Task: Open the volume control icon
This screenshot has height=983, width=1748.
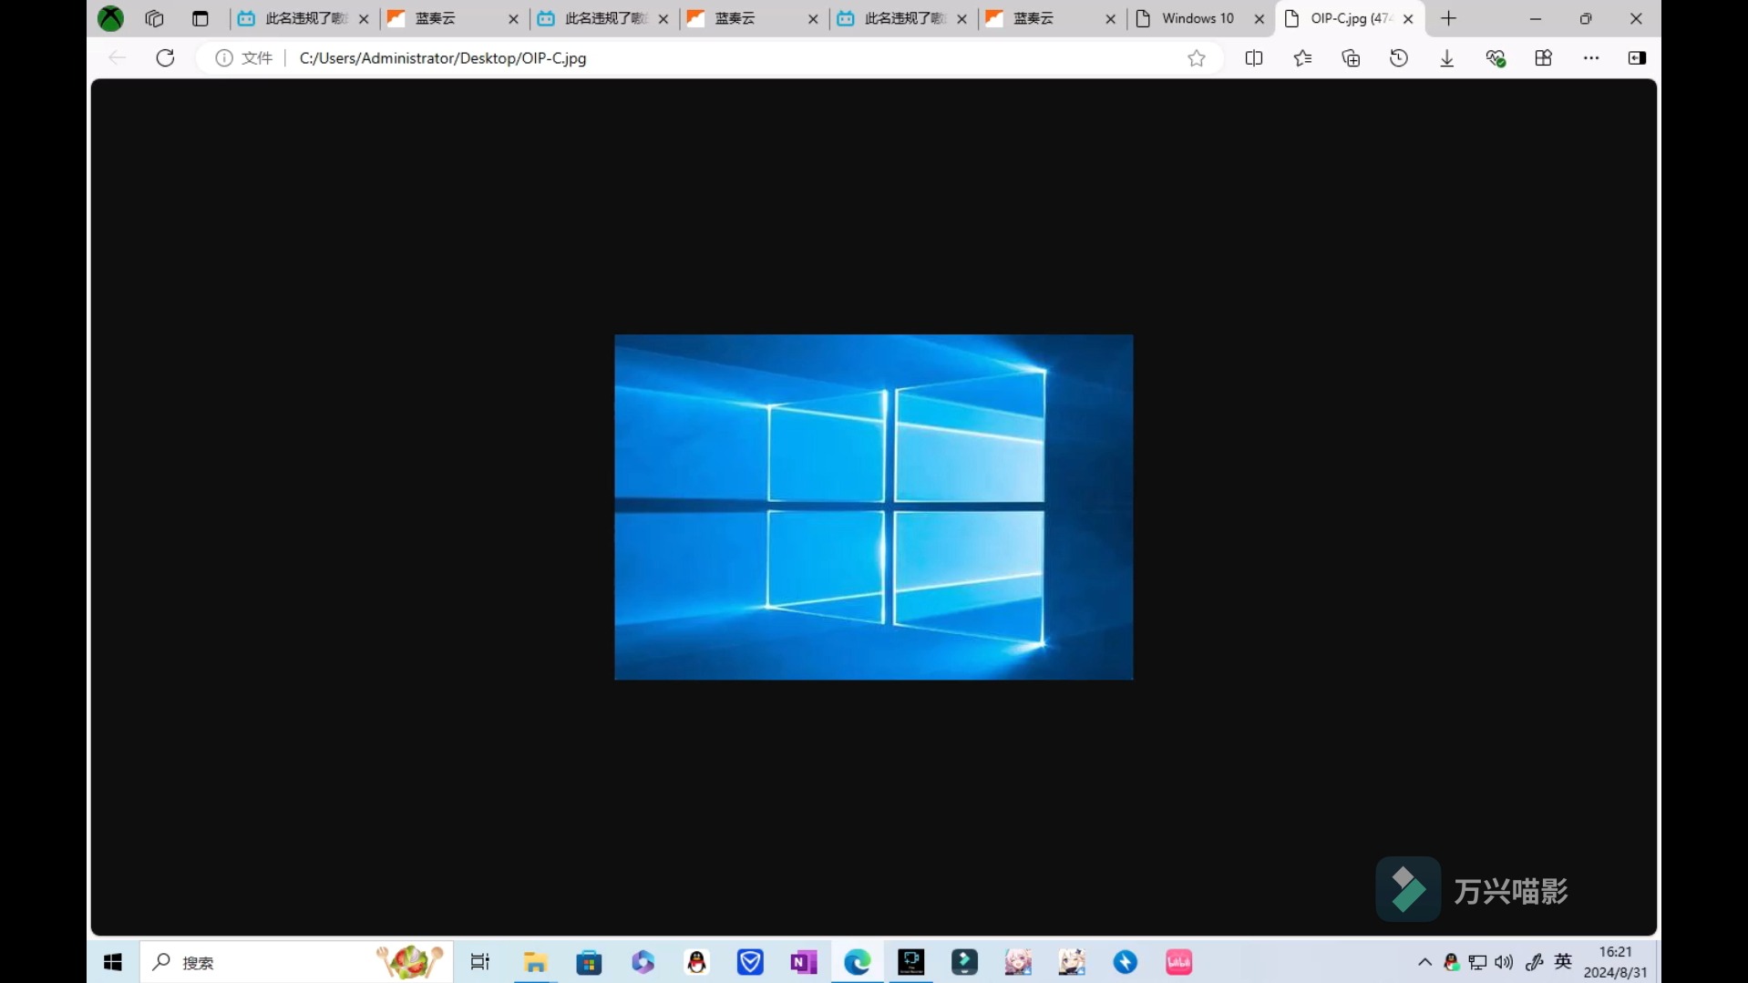Action: (1505, 962)
